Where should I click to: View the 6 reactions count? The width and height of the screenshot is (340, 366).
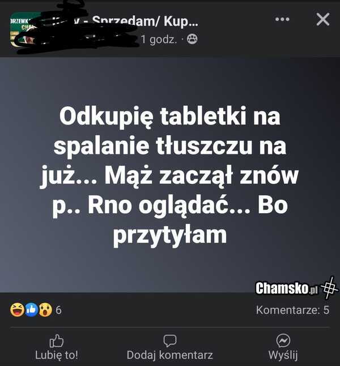tap(58, 310)
